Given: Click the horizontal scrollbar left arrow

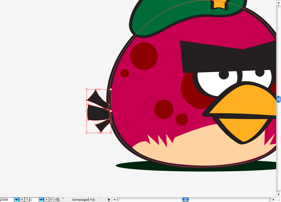Looking at the screenshot, I should 114,200.
